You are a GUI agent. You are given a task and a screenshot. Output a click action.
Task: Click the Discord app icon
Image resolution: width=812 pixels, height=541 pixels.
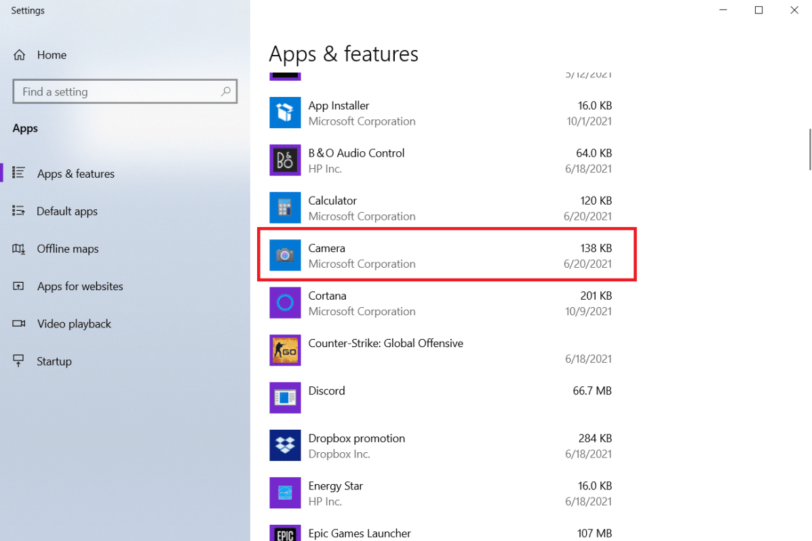tap(285, 397)
